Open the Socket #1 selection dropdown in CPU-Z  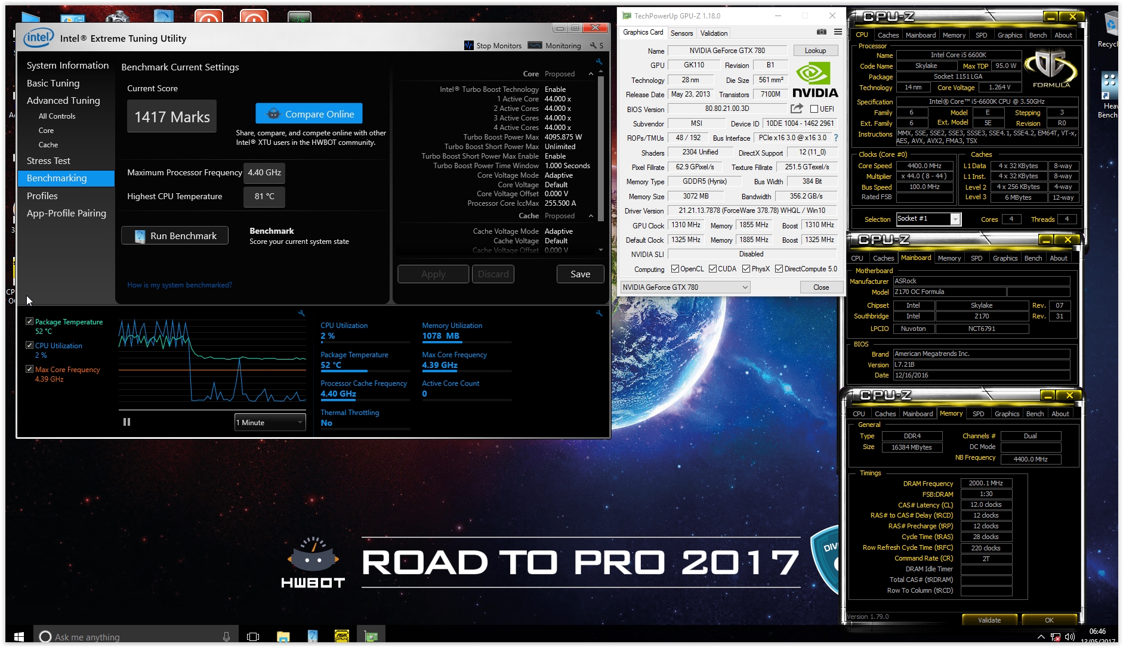(x=928, y=219)
